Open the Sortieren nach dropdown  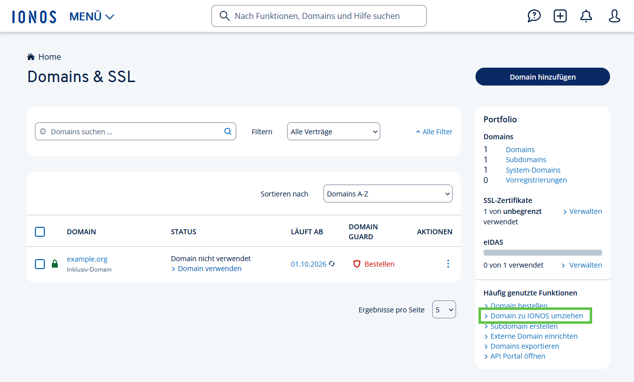coord(388,193)
